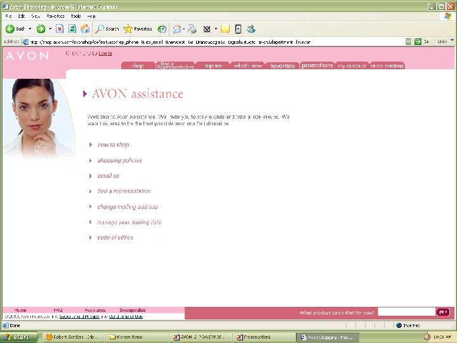Open the Favorites menu

(55, 16)
